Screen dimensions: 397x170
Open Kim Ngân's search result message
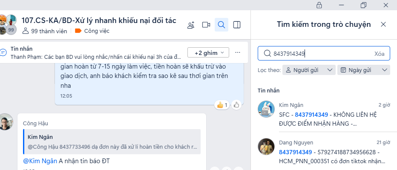pyautogui.click(x=324, y=115)
